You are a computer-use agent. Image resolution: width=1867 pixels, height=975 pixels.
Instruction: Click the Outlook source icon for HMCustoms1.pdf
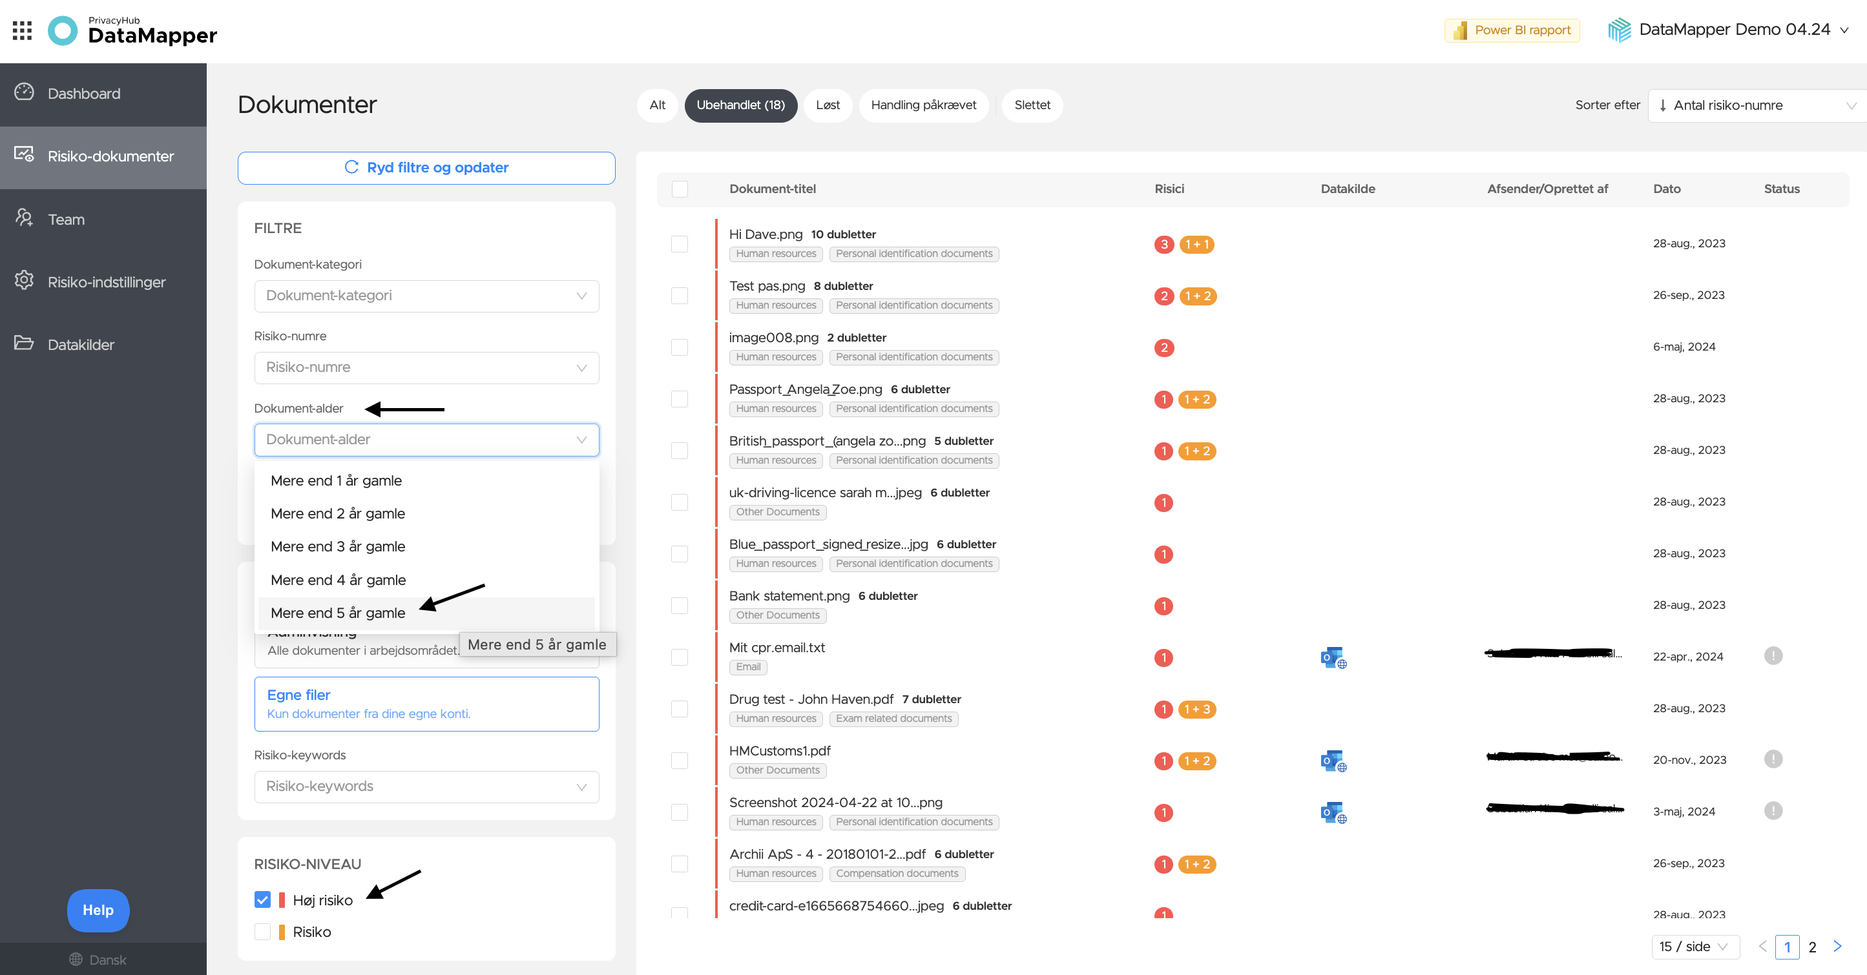point(1333,761)
